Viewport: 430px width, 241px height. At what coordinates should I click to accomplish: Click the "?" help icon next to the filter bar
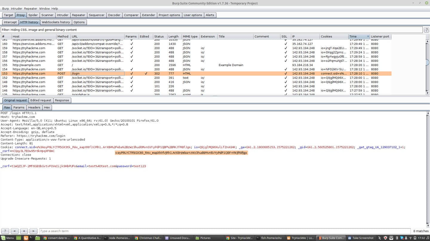pos(427,29)
